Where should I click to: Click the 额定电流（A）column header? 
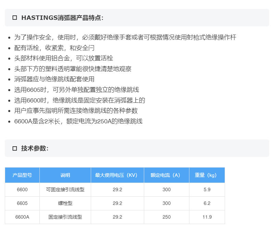(x=166, y=175)
